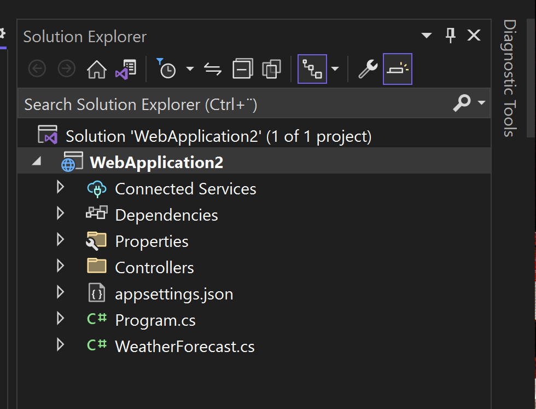This screenshot has width=536, height=409.
Task: Expand the Dependencies node arrow
Action: pyautogui.click(x=60, y=214)
